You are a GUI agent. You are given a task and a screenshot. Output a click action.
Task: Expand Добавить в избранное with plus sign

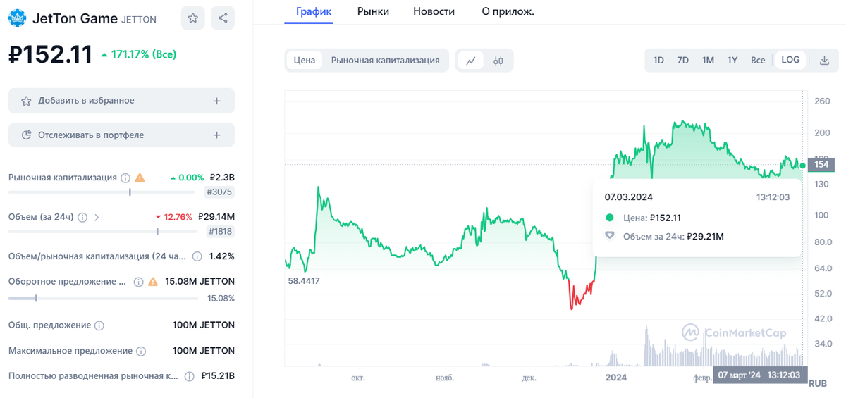click(216, 101)
